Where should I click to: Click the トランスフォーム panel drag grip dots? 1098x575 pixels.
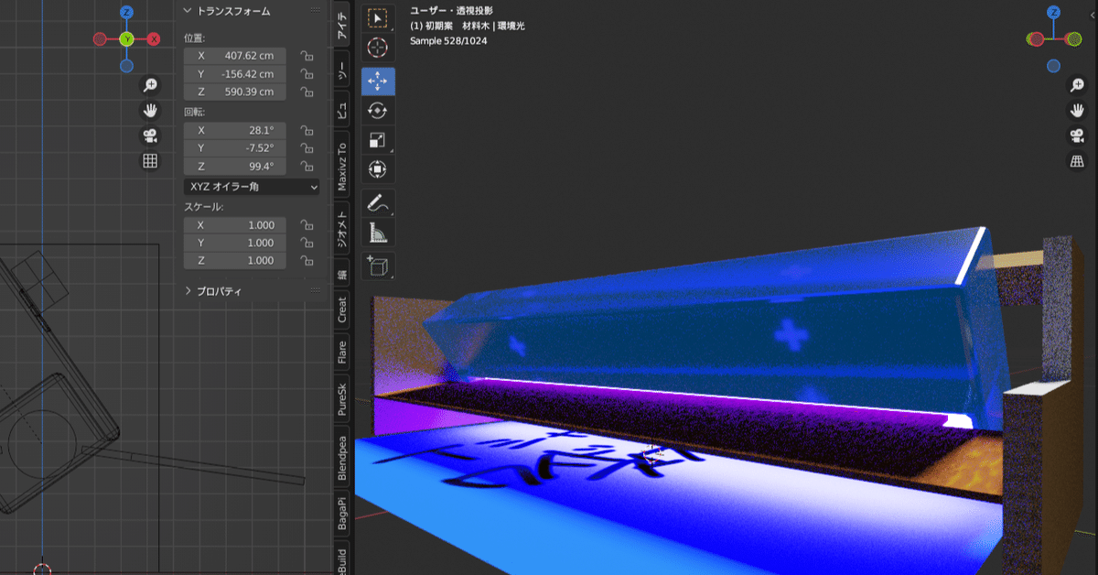[316, 11]
